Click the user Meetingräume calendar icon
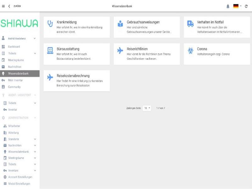 point(3,60)
